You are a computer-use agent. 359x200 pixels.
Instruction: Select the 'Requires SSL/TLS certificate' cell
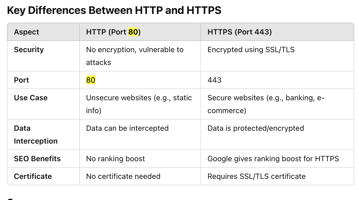256,176
